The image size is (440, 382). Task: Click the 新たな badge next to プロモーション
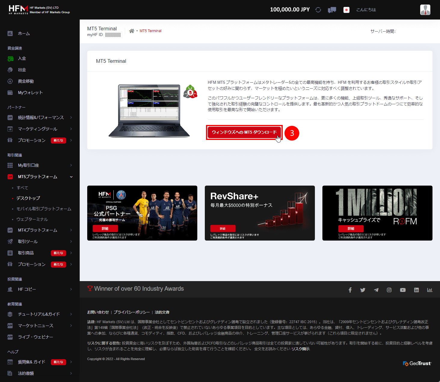coord(58,140)
